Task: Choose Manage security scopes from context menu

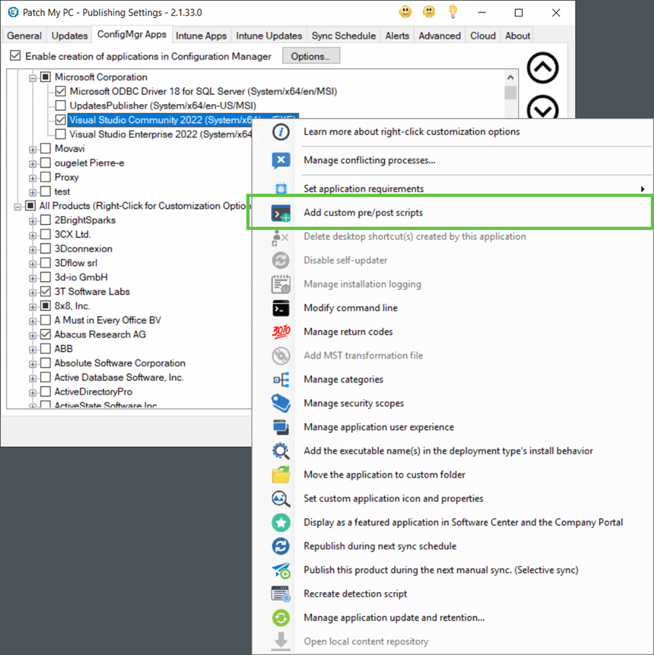Action: click(354, 403)
